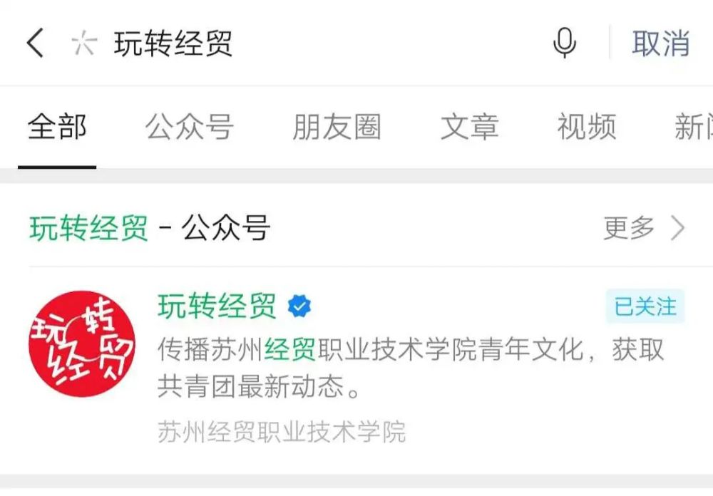713x496 pixels.
Task: Tap the blue verified badge icon
Action: point(299,306)
